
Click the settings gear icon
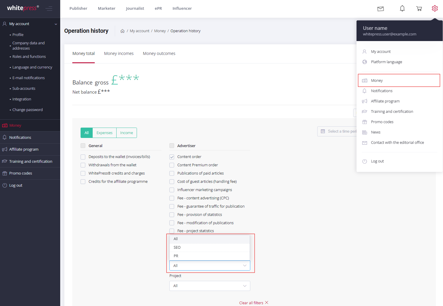435,8
